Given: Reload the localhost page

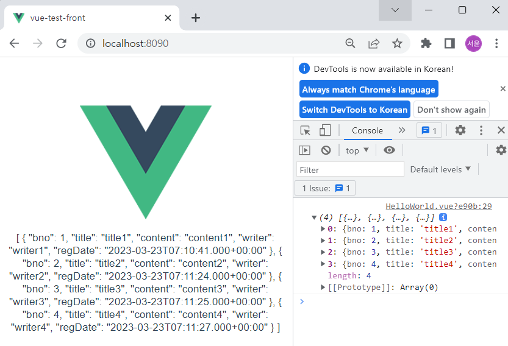Looking at the screenshot, I should 61,43.
